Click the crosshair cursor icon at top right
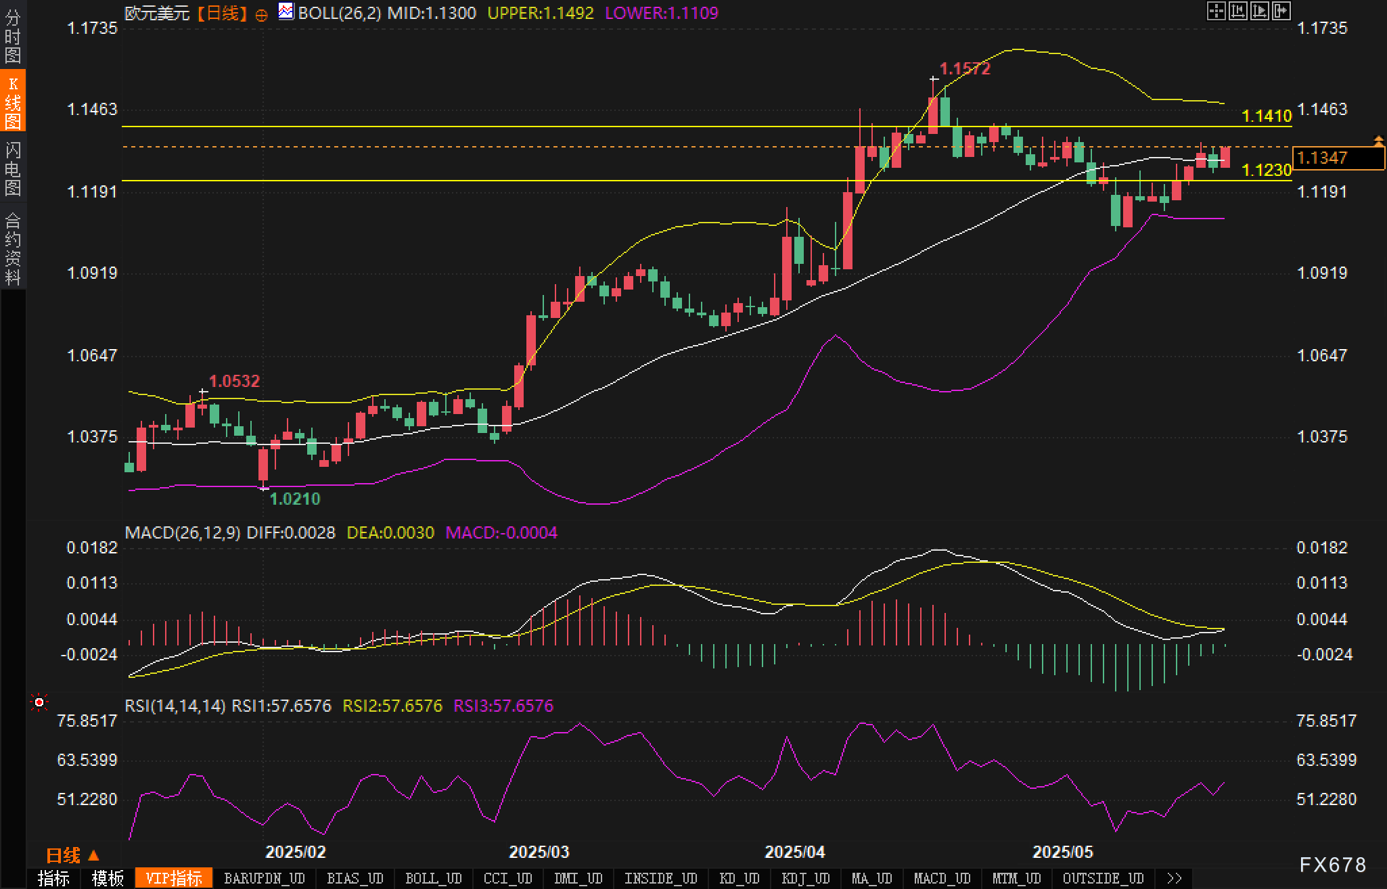The height and width of the screenshot is (889, 1387). [1216, 11]
